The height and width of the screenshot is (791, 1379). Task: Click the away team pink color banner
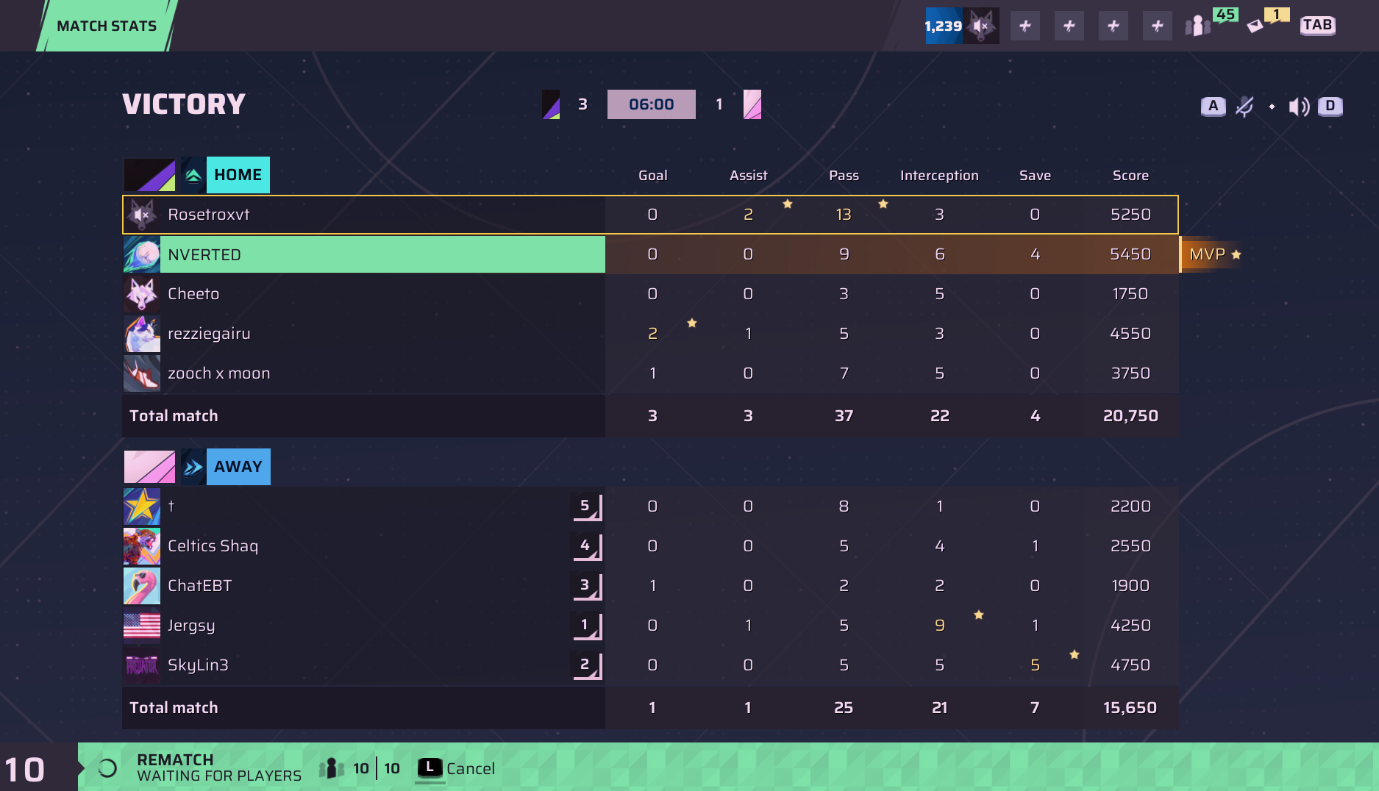(149, 467)
